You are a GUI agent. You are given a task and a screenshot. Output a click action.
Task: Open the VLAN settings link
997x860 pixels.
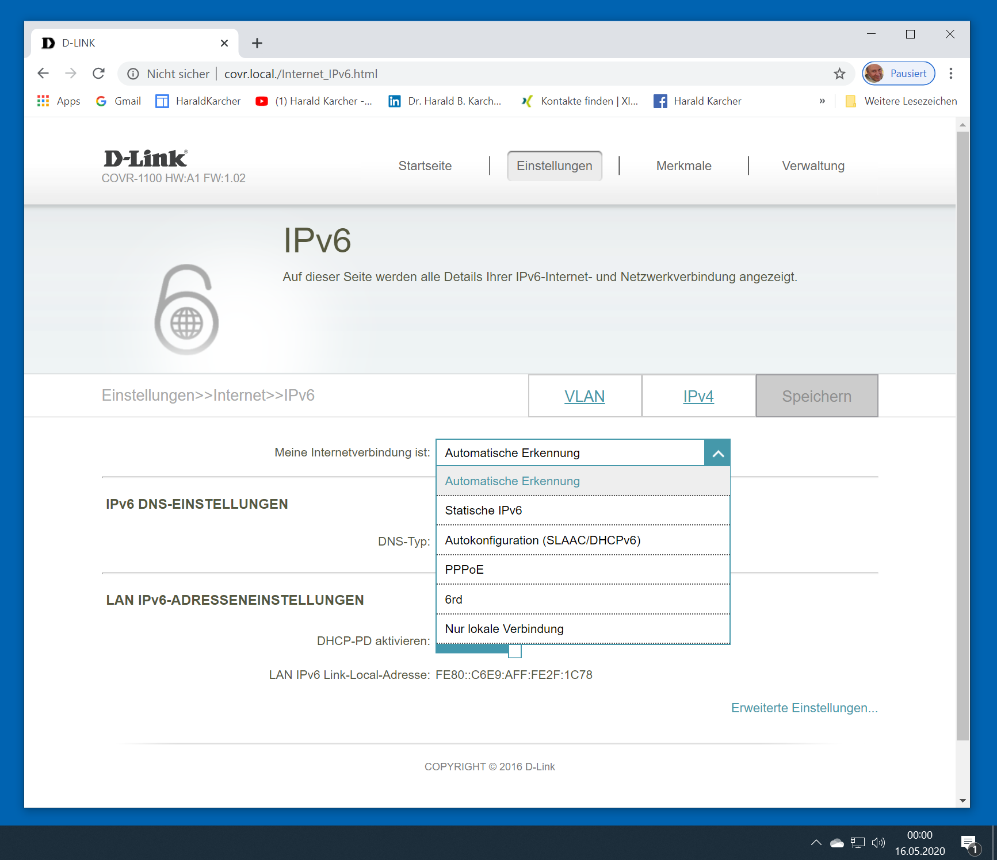click(x=585, y=396)
